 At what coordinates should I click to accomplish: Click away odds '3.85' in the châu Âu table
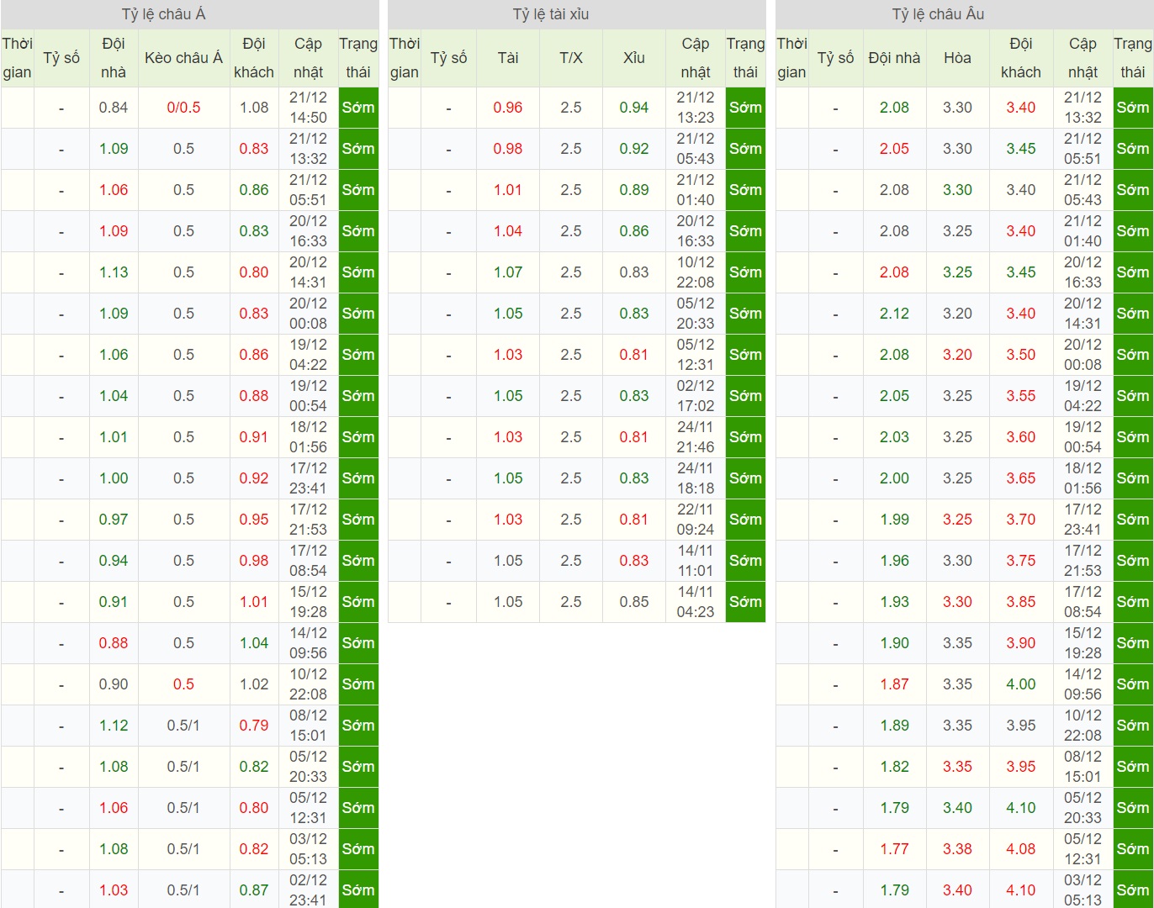coord(1021,602)
